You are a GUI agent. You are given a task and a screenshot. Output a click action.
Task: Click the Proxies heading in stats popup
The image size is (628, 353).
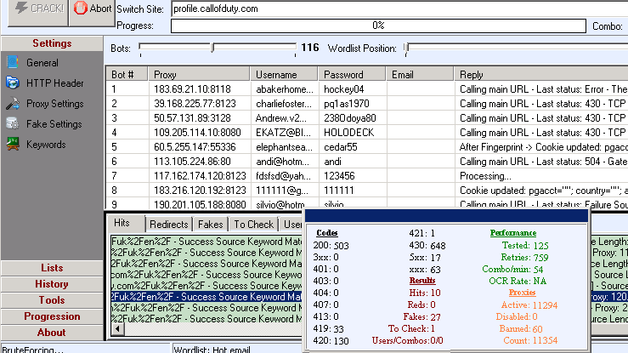(522, 293)
